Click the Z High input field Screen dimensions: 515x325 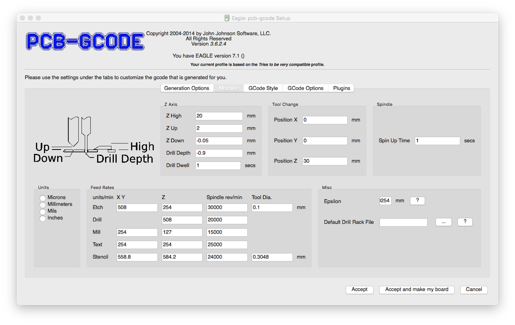point(219,116)
